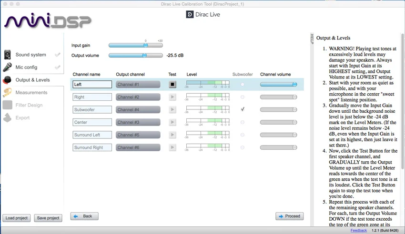Click the Left channel name field
The width and height of the screenshot is (405, 234).
coord(92,84)
